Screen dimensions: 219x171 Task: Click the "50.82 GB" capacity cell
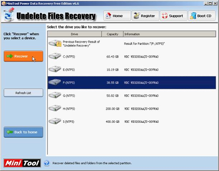[112, 96]
